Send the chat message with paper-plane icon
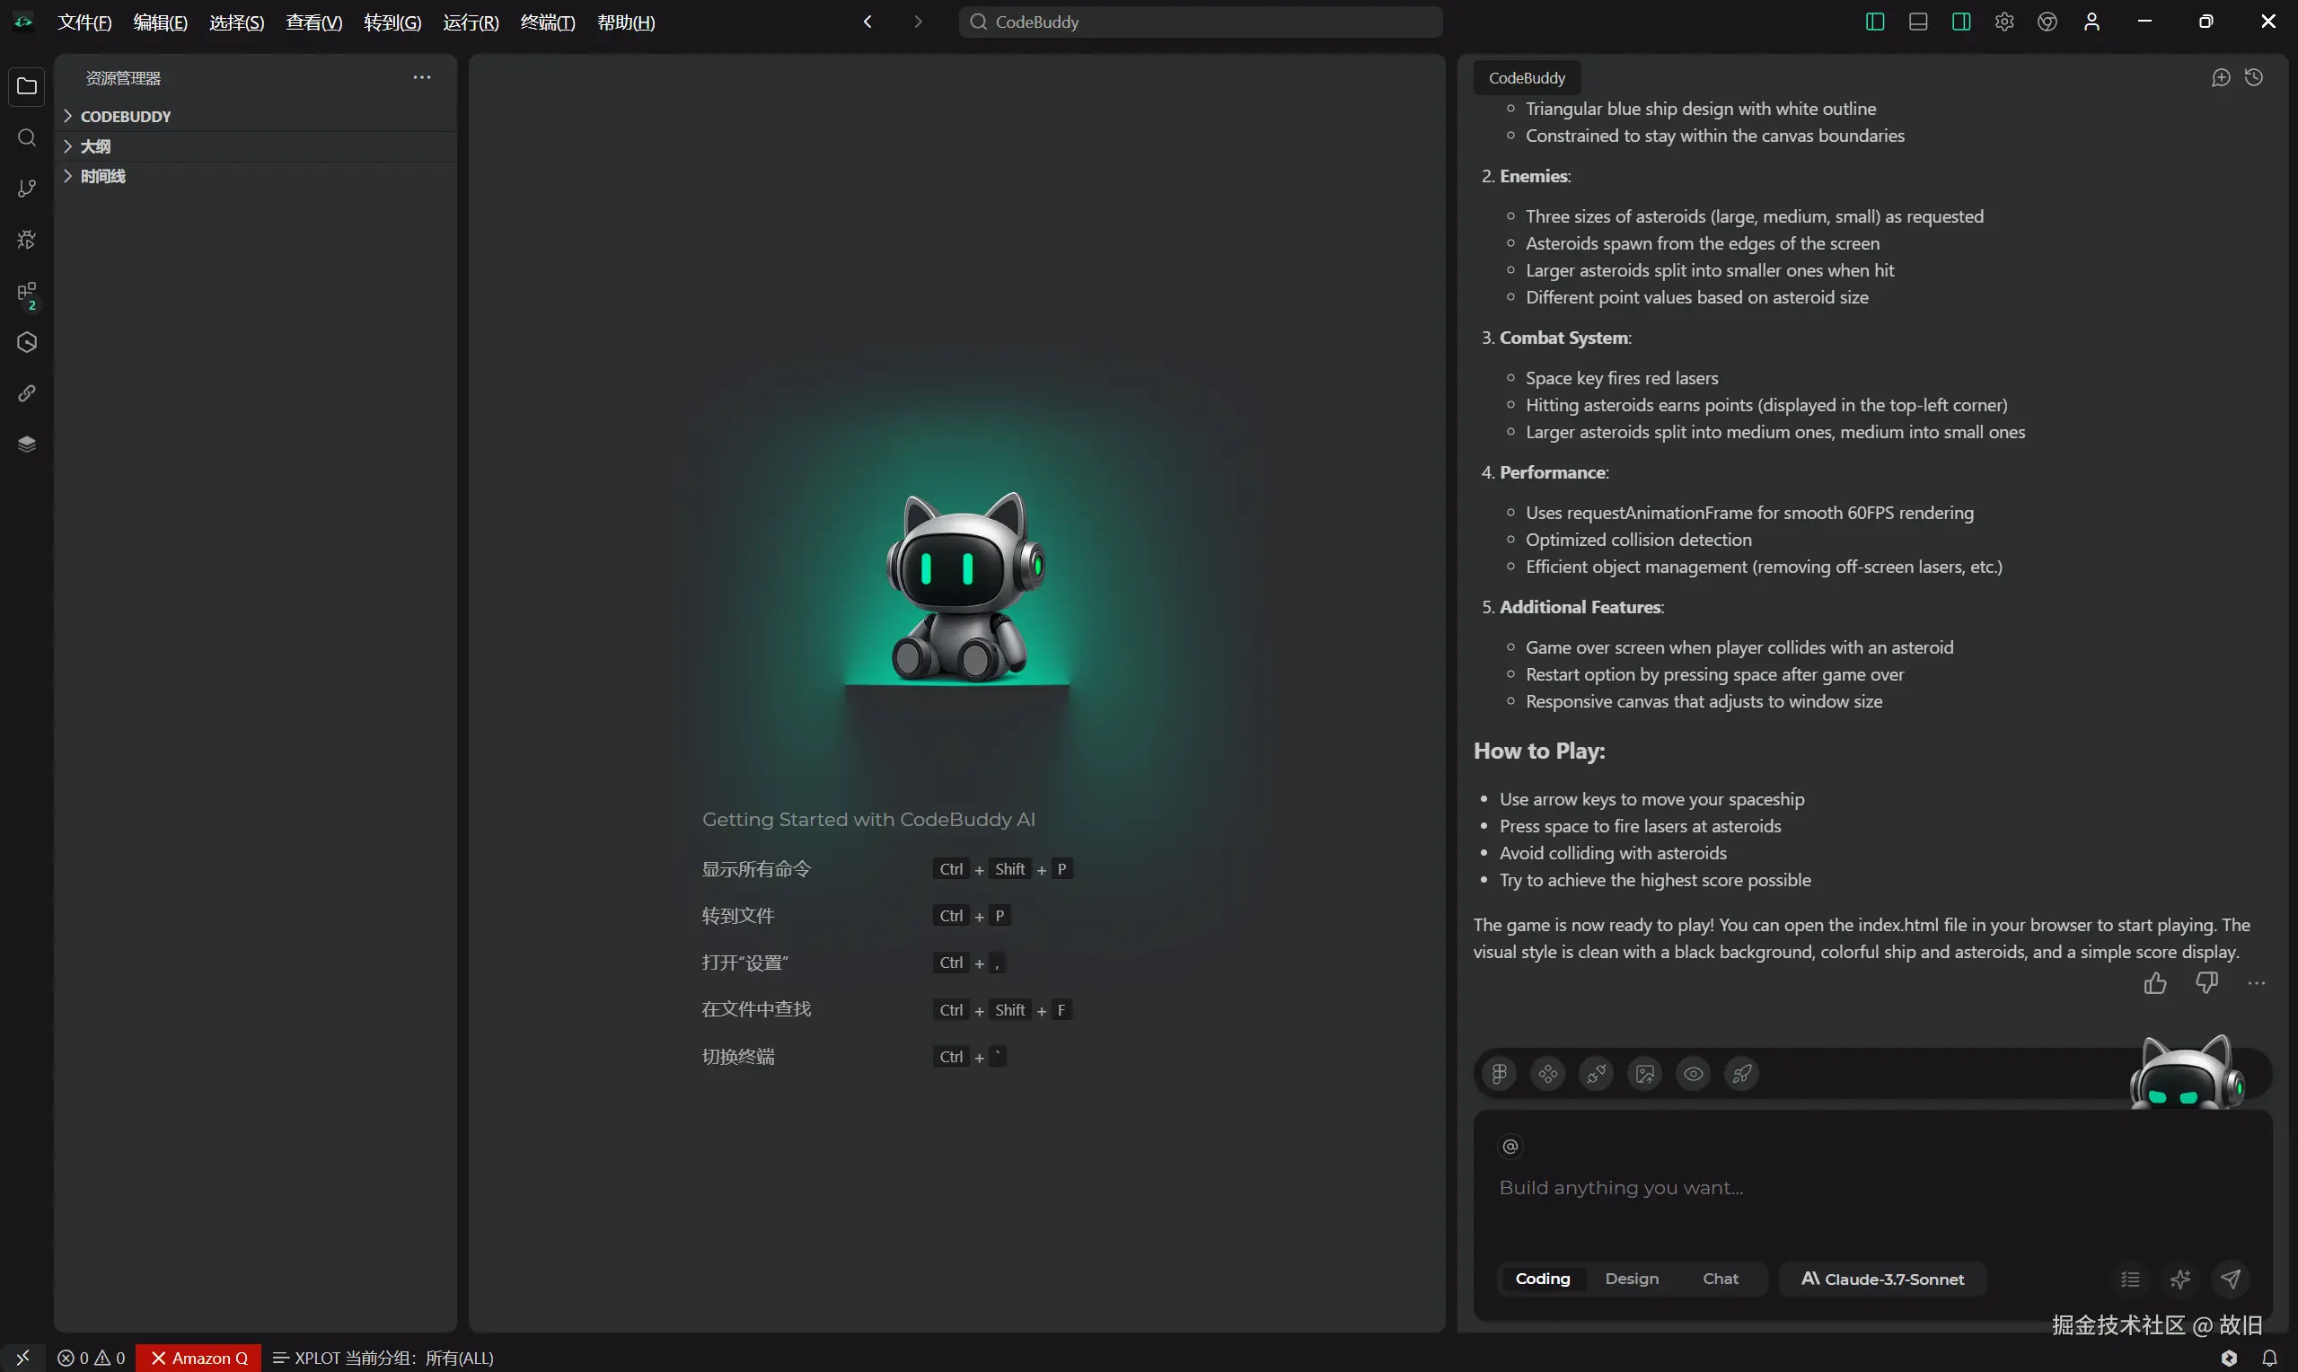 point(2231,1279)
